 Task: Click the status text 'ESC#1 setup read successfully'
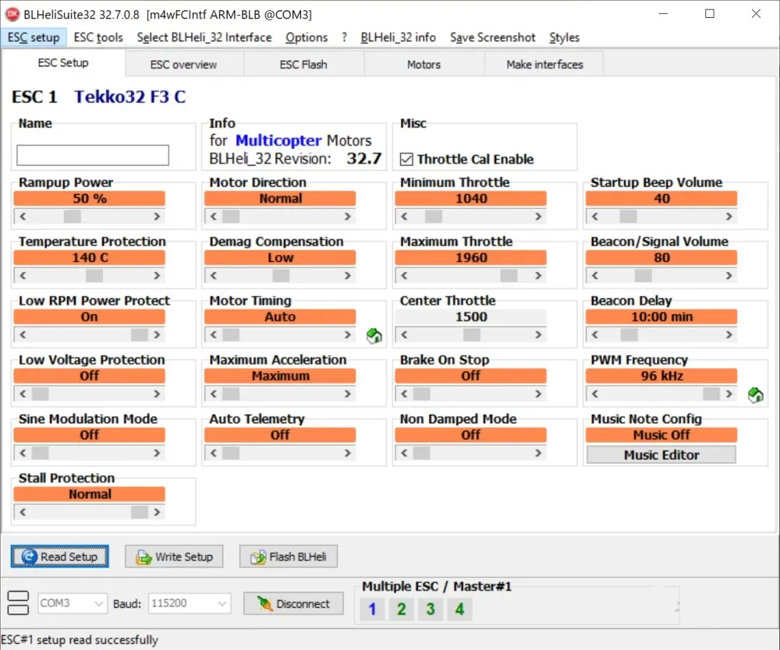click(80, 640)
